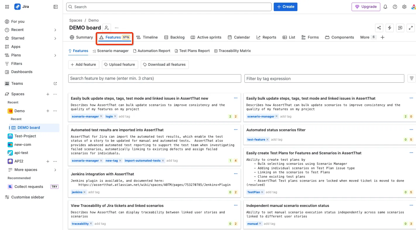The height and width of the screenshot is (230, 416).
Task: Open the settings gear icon
Action: pyautogui.click(x=404, y=7)
